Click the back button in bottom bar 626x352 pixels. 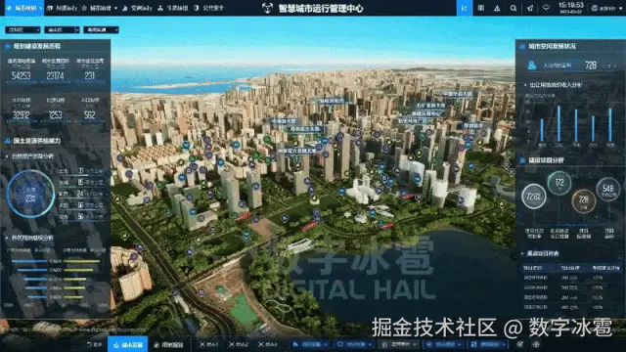(94, 344)
